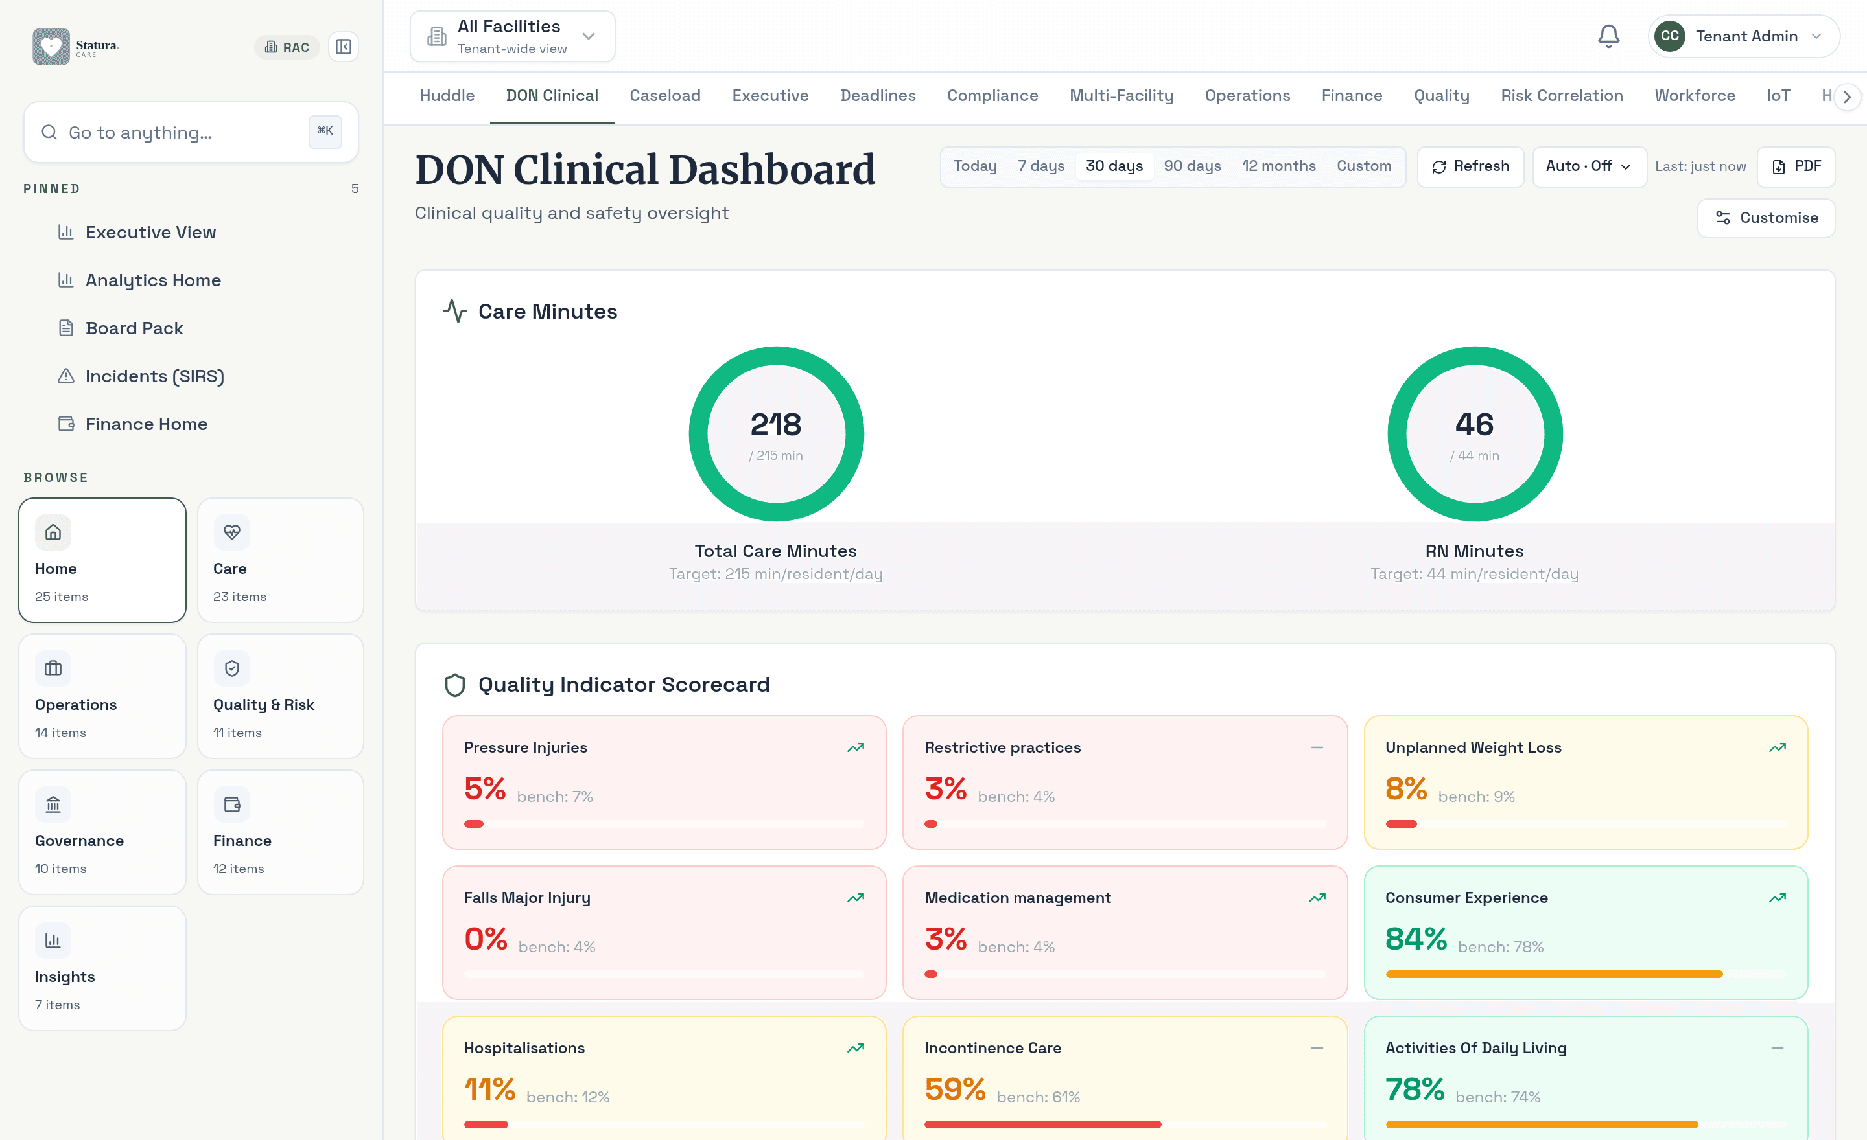This screenshot has height=1140, width=1867.
Task: Click the Restrictive practices flat trend dash
Action: pyautogui.click(x=1317, y=747)
